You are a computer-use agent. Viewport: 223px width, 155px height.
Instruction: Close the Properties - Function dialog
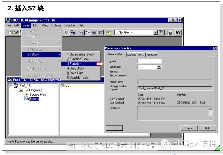[x=215, y=48]
